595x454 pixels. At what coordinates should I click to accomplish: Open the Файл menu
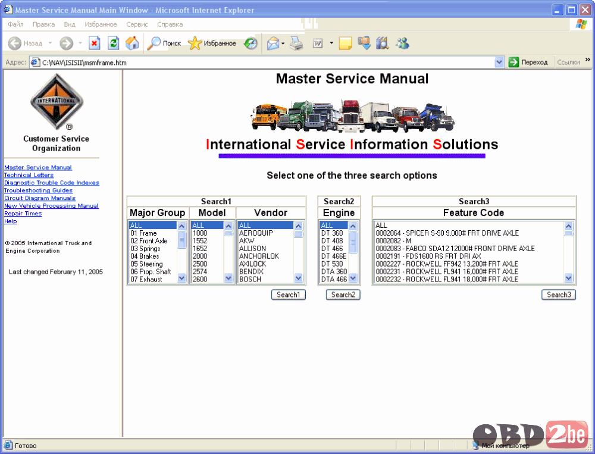15,24
